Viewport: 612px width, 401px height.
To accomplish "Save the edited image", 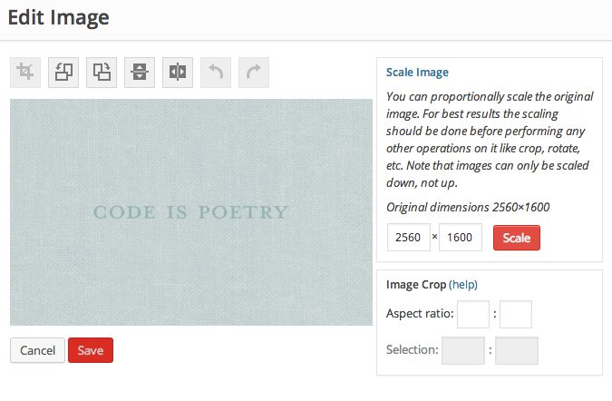I will tap(91, 351).
